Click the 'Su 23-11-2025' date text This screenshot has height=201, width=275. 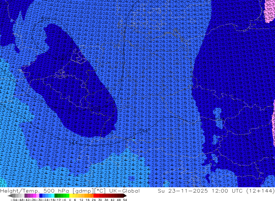pyautogui.click(x=183, y=191)
